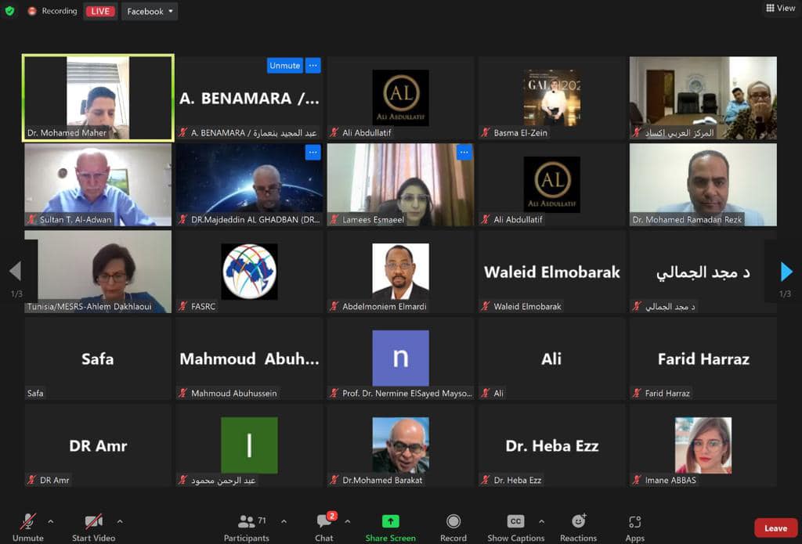Expand caret next to Participants

(x=284, y=521)
